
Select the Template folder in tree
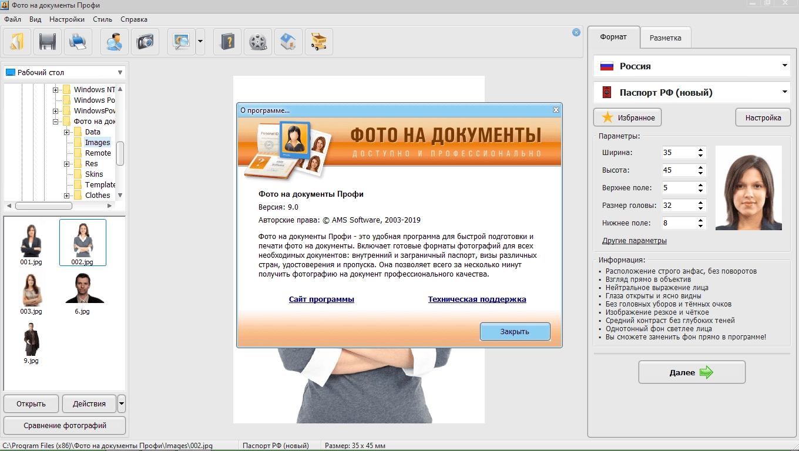(x=100, y=185)
